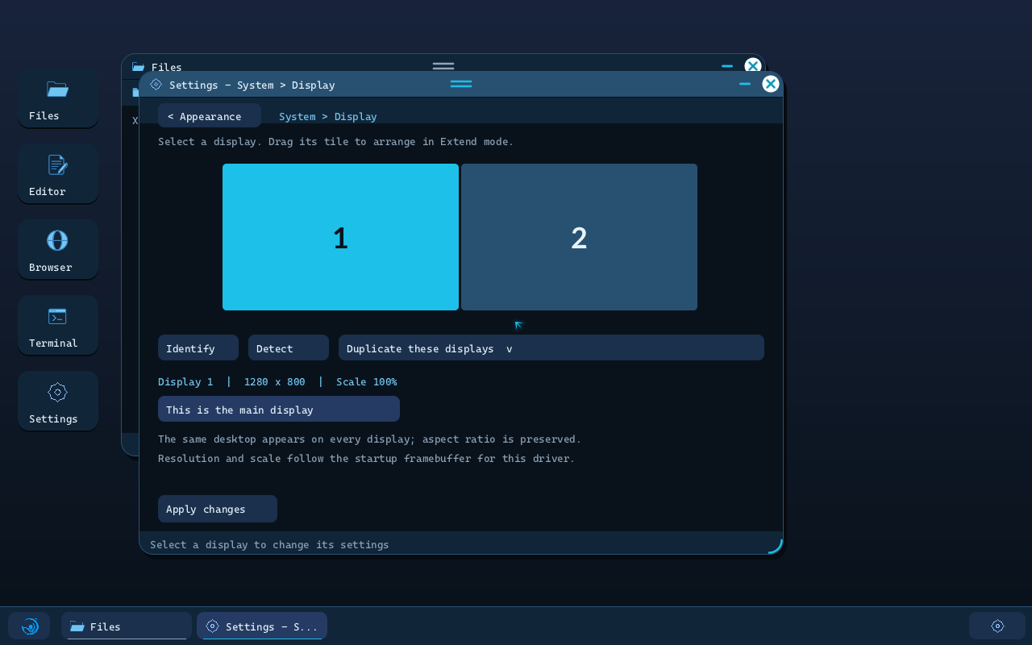Image resolution: width=1032 pixels, height=645 pixels.
Task: Open the start launcher in the taskbar
Action: [29, 626]
